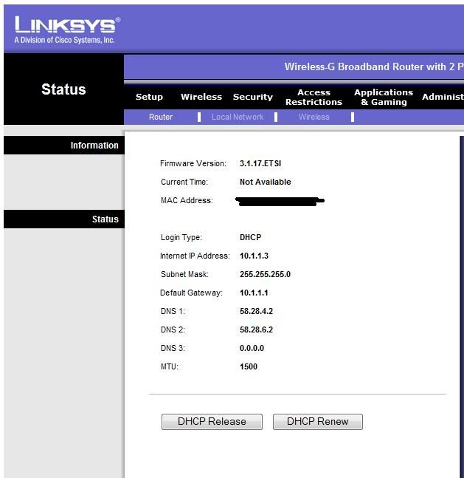The height and width of the screenshot is (478, 464).
Task: Click the large Status page heading
Action: click(x=63, y=89)
